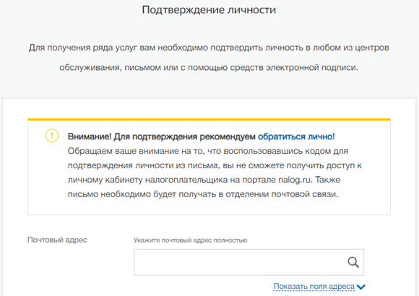Click the yellow bar atop the warning box
419x296 pixels.
209,119
